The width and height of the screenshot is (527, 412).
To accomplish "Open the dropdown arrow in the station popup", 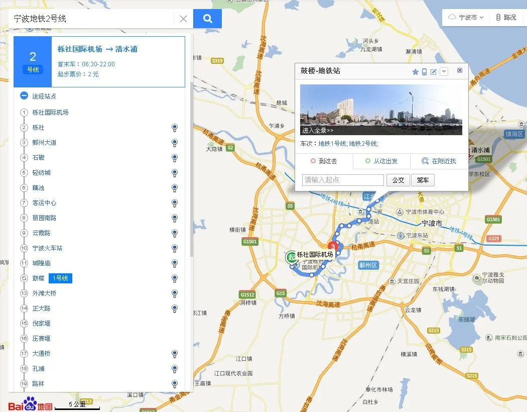I will [x=444, y=71].
